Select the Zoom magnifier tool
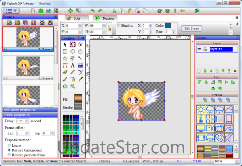242x166 pixels. tap(73, 86)
